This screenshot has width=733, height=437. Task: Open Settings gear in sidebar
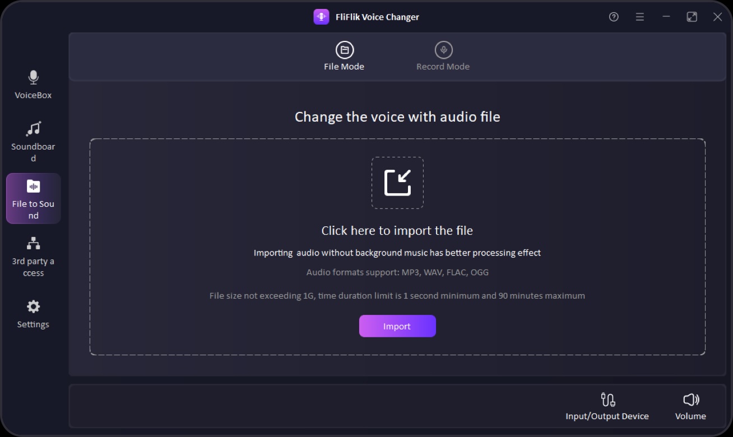click(x=33, y=314)
